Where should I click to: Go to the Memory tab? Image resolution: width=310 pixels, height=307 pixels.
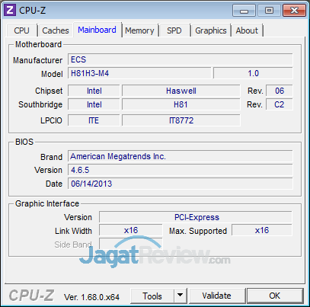point(139,30)
